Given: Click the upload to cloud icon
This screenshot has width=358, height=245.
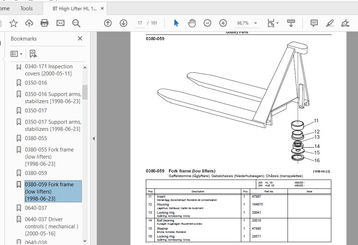Looking at the screenshot, I should (29, 23).
